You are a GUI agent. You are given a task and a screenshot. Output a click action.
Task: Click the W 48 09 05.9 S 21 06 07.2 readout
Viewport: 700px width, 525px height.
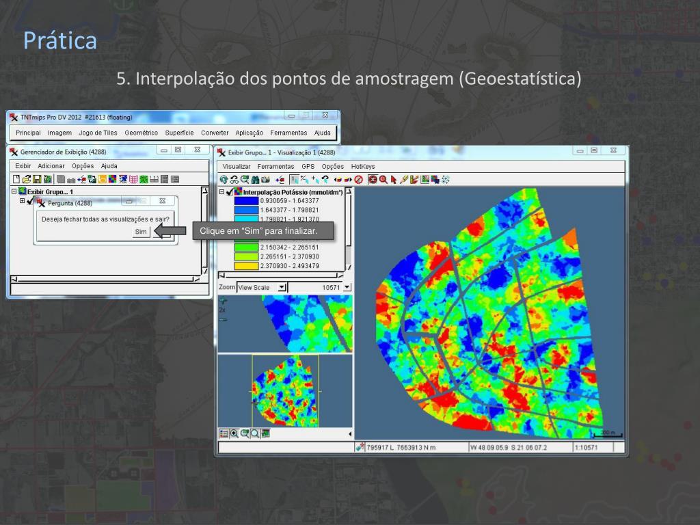[x=508, y=447]
